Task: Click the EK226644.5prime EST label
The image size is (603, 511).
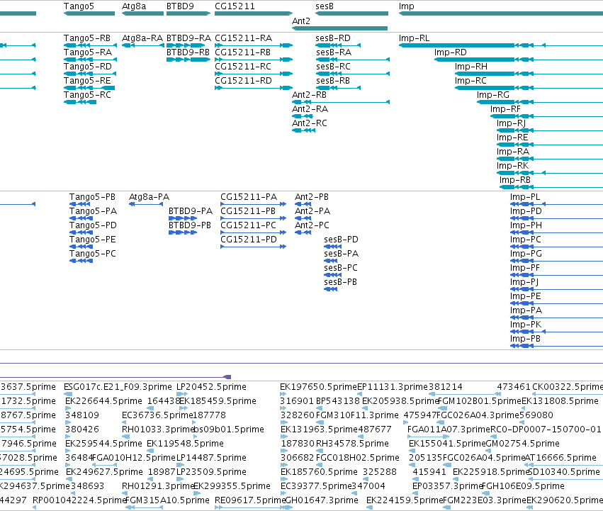Action: [104, 401]
